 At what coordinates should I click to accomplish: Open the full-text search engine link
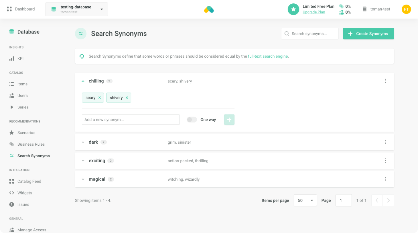click(x=268, y=56)
